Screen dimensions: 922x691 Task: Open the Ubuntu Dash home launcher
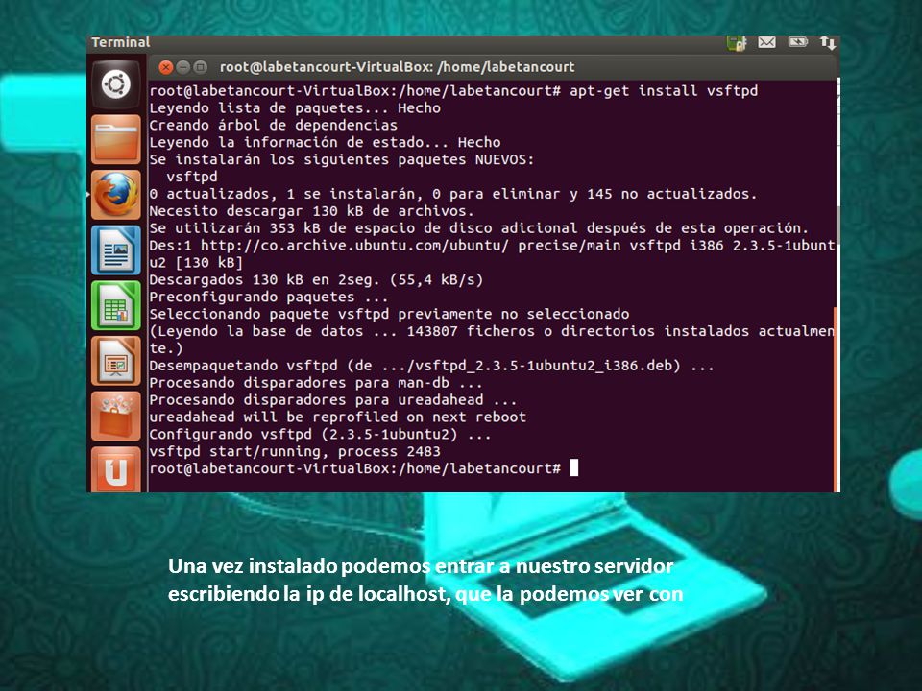116,84
